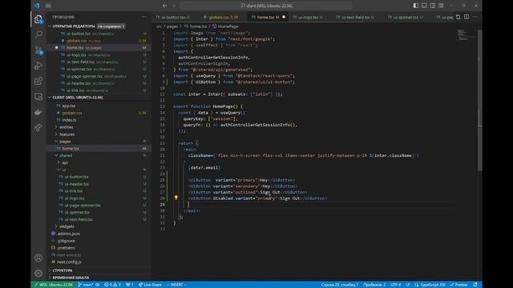Viewport: 513px width, 288px height.
Task: Go back with the title bar arrow
Action: (x=164, y=6)
